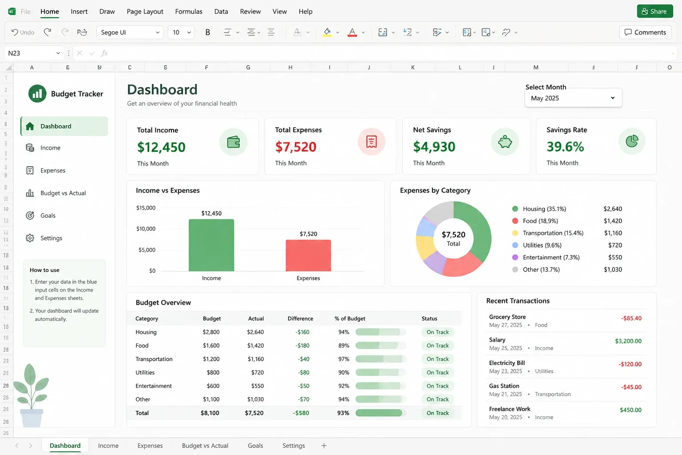Click the Freelance Work $450.00 amount
Viewport: 682px width, 455px height.
pos(630,410)
